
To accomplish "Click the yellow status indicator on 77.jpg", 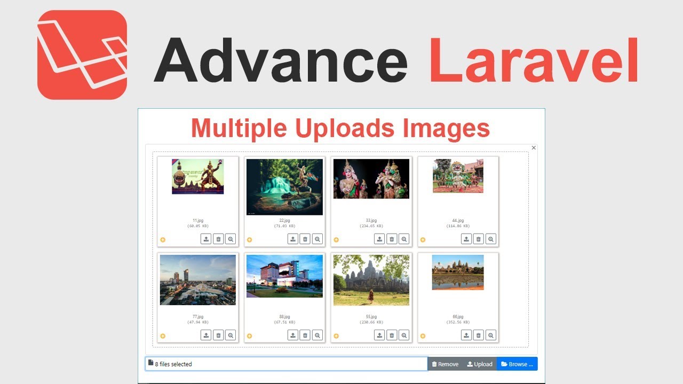I will click(x=163, y=336).
